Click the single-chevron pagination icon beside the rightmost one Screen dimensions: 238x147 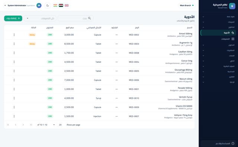(x=23, y=125)
